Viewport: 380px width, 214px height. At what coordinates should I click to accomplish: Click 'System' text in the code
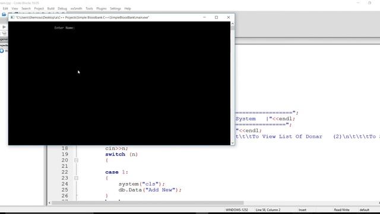click(245, 119)
